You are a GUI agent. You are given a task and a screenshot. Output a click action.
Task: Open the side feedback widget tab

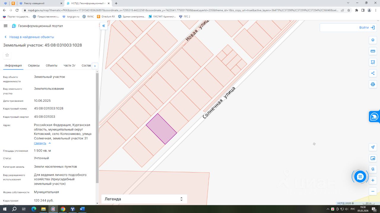click(x=374, y=117)
